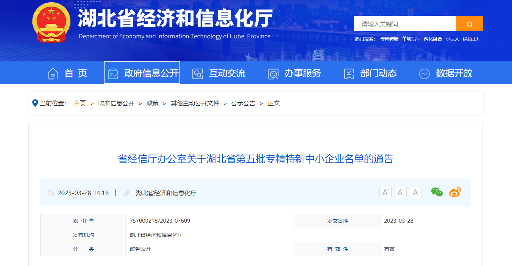Click the 请输入关键词 search field

click(405, 23)
